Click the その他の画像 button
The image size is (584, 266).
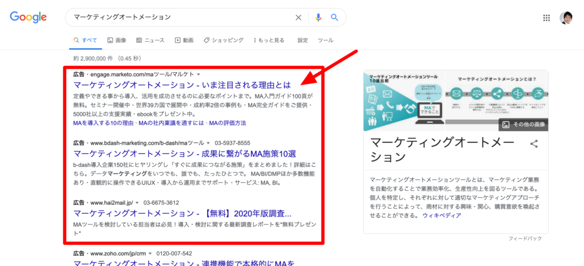point(524,125)
